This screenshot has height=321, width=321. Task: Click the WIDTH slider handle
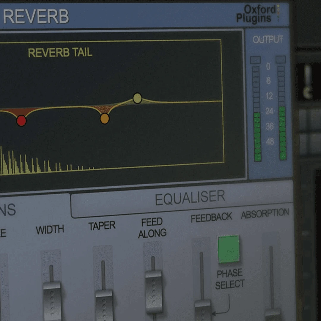coord(52,301)
